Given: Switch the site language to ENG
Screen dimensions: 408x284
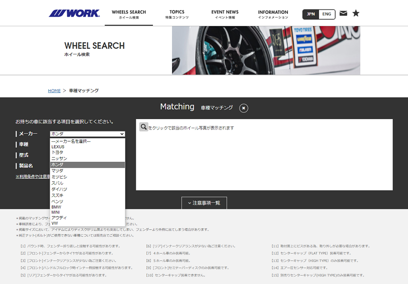Looking at the screenshot, I should [x=326, y=14].
